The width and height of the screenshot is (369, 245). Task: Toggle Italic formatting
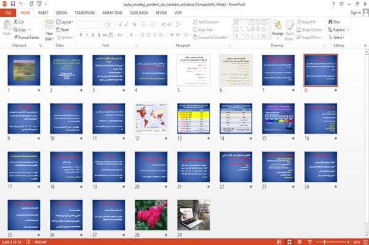click(87, 35)
